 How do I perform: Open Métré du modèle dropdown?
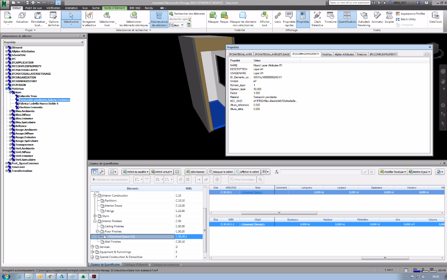[135, 172]
